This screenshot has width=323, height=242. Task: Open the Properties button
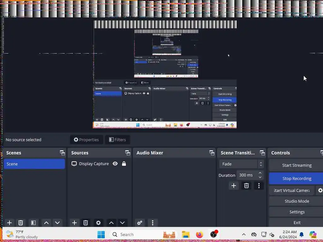point(86,140)
